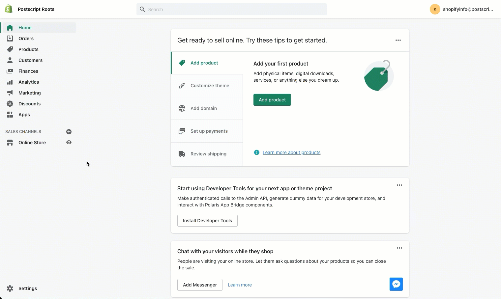Click the green Add product button
The height and width of the screenshot is (299, 501).
click(x=272, y=100)
